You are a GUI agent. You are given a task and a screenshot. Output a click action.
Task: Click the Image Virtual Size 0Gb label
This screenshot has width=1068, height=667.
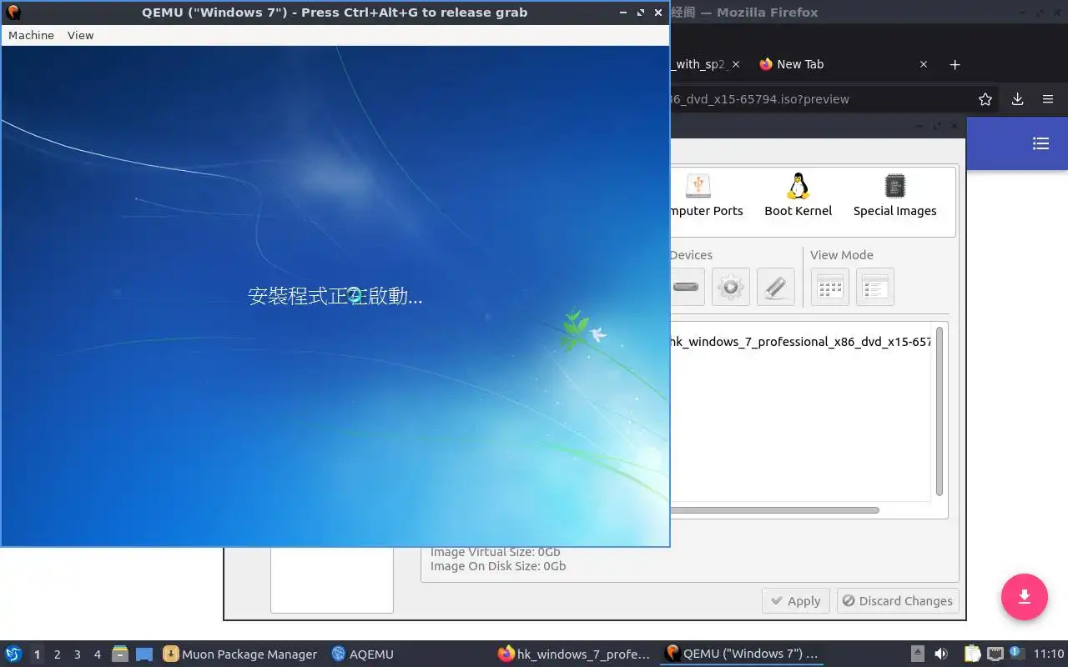[496, 552]
